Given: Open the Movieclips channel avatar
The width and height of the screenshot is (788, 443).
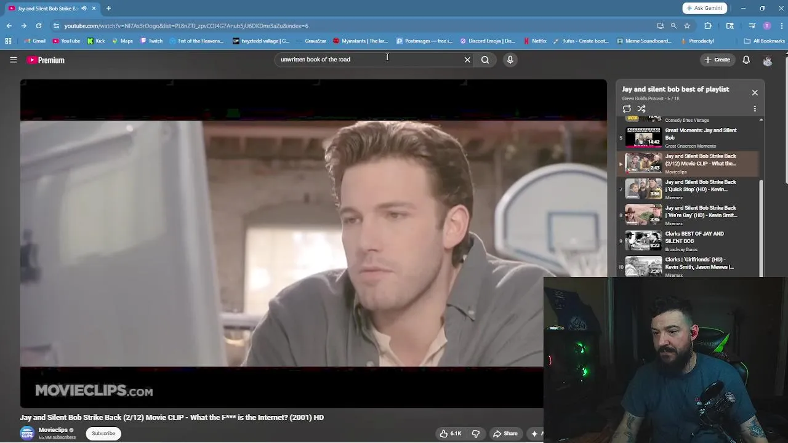Looking at the screenshot, I should 27,433.
